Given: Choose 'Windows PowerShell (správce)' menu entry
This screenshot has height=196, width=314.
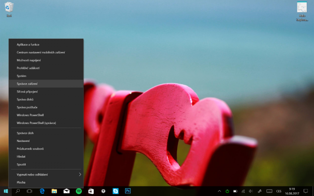Looking at the screenshot, I should [36, 123].
